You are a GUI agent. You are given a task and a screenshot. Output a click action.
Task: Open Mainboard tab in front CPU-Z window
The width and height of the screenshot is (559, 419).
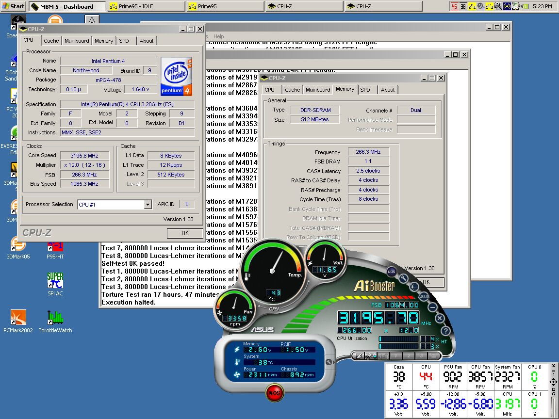click(77, 41)
